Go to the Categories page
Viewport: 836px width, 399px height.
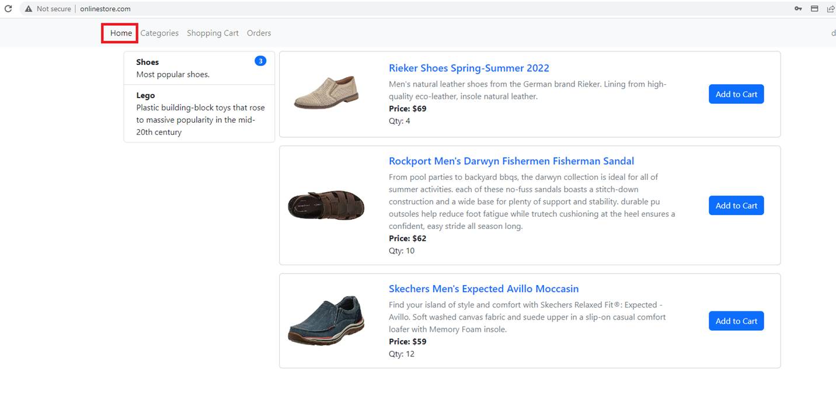point(159,33)
